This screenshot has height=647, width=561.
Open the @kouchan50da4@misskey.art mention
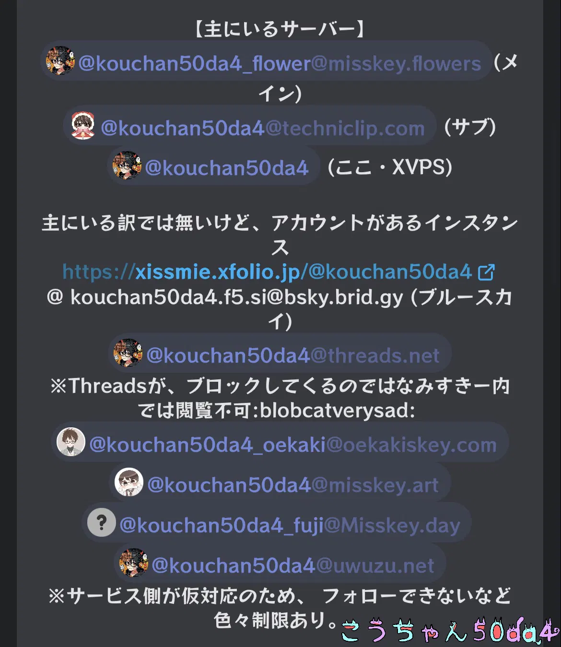tap(280, 482)
